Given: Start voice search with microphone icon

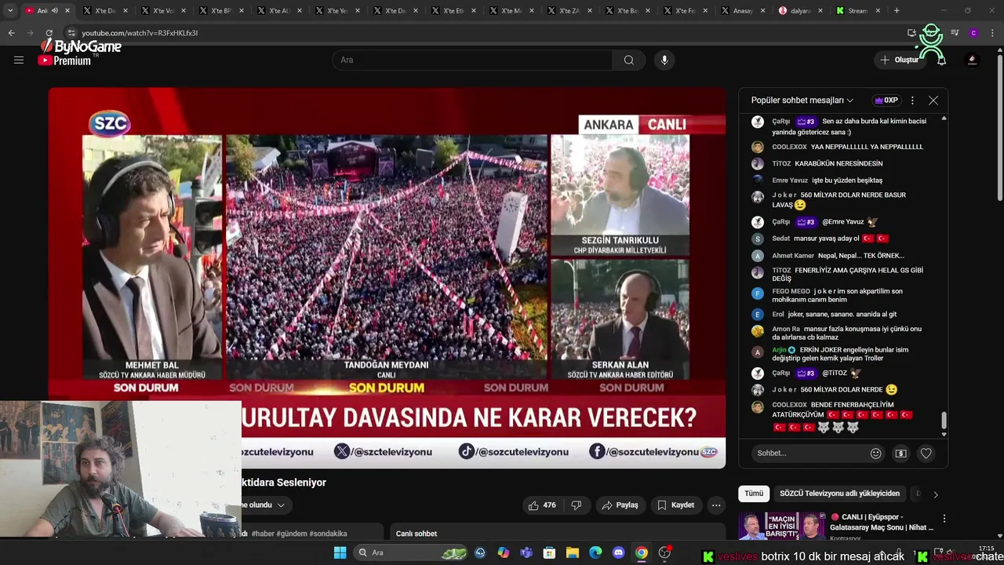Looking at the screenshot, I should point(664,60).
